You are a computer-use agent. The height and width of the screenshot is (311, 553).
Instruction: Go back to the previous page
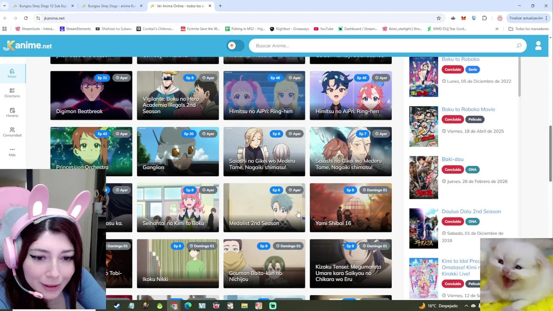coord(5,18)
